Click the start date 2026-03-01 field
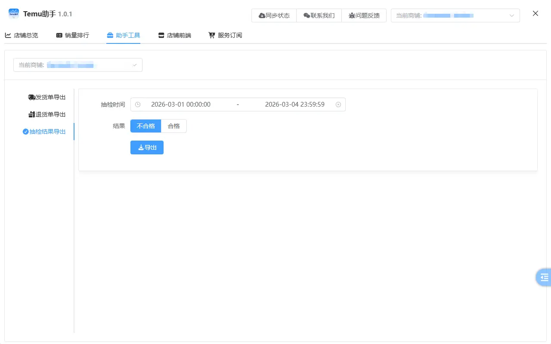The image size is (551, 344). point(180,104)
